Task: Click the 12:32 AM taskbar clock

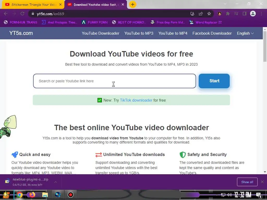Action: click(x=243, y=195)
